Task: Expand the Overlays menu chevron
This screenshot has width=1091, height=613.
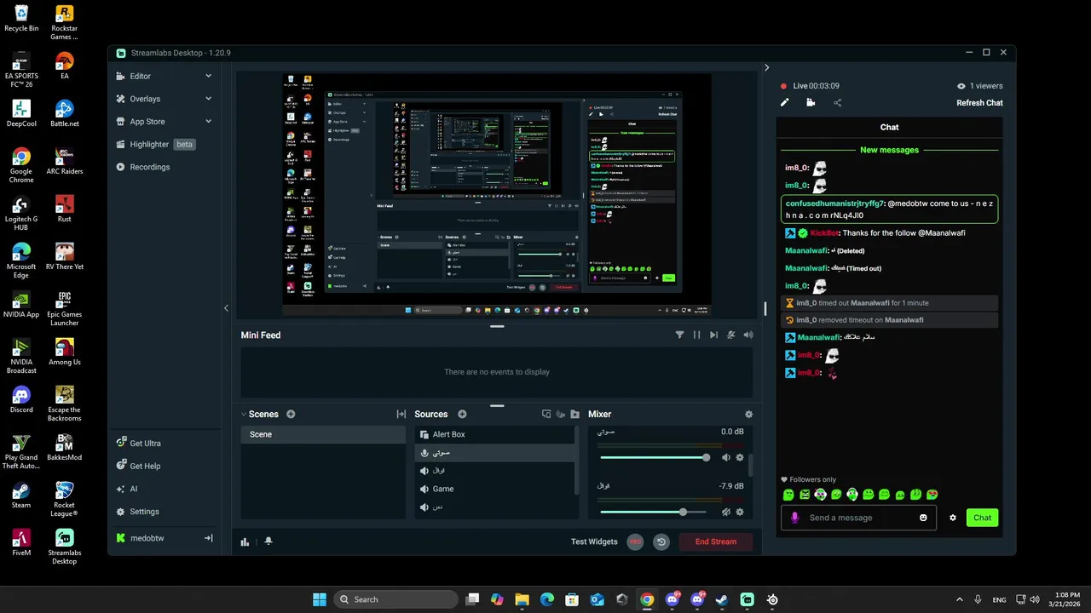Action: 208,99
